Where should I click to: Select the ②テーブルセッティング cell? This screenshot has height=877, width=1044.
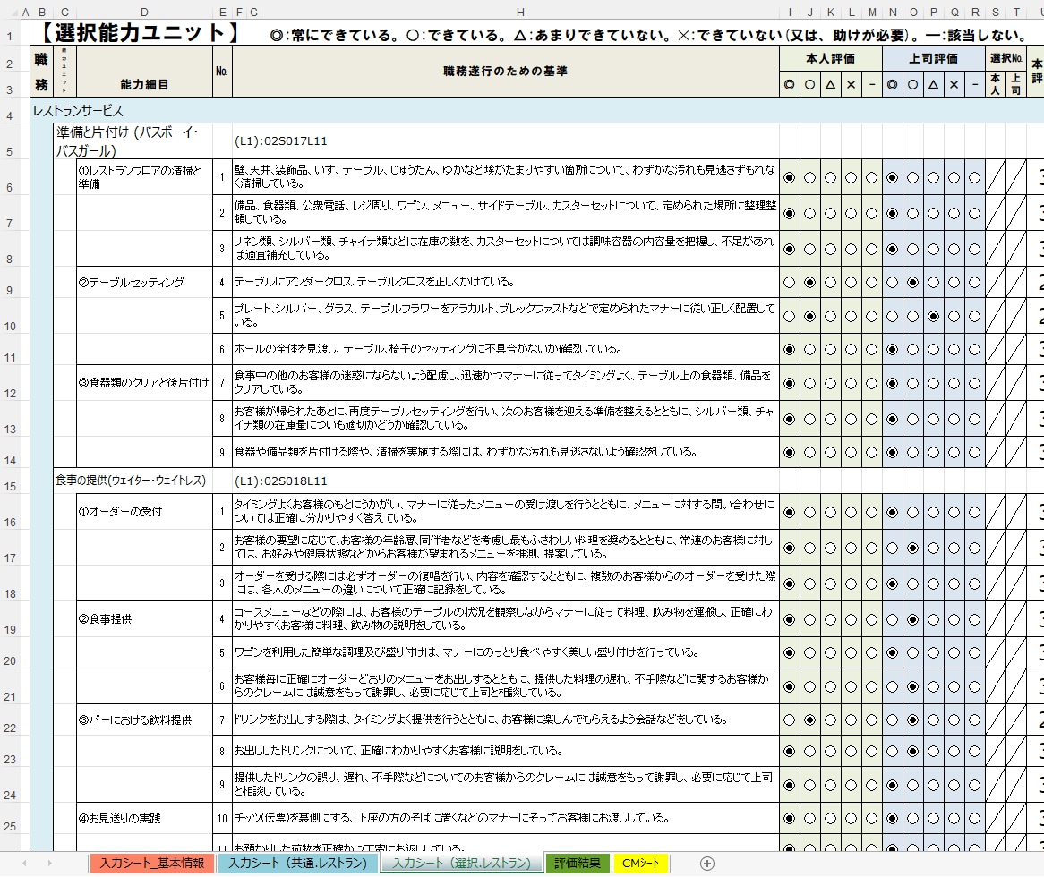click(x=144, y=283)
